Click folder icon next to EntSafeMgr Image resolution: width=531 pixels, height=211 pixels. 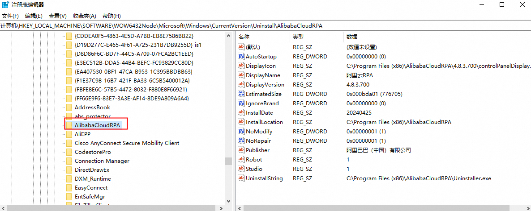coord(69,196)
